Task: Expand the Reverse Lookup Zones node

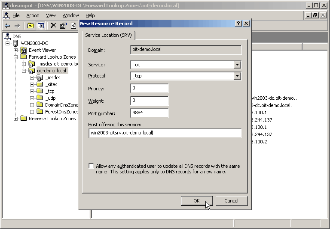Action: [16, 119]
